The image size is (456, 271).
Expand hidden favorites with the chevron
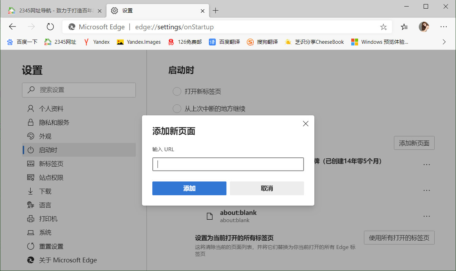444,42
